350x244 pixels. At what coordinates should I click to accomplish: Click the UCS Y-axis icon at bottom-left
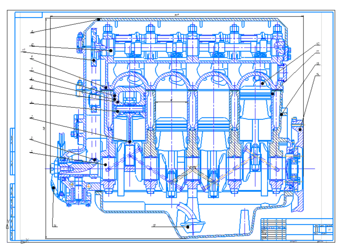click(x=8, y=223)
